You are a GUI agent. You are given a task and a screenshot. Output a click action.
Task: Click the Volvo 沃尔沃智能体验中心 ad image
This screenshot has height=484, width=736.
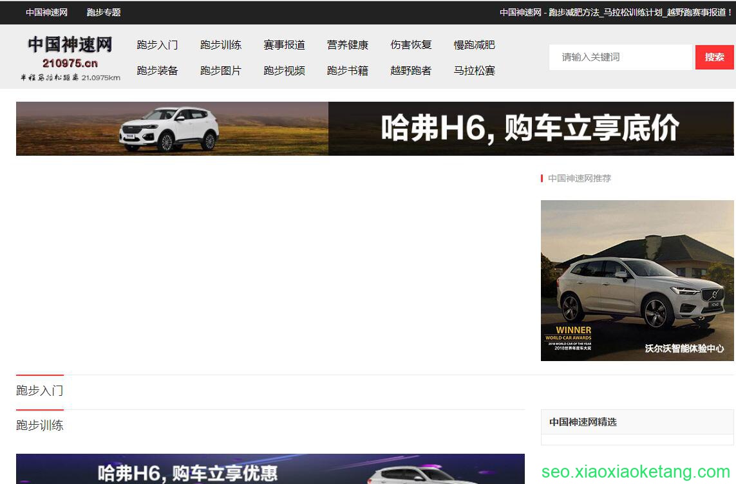pyautogui.click(x=637, y=281)
